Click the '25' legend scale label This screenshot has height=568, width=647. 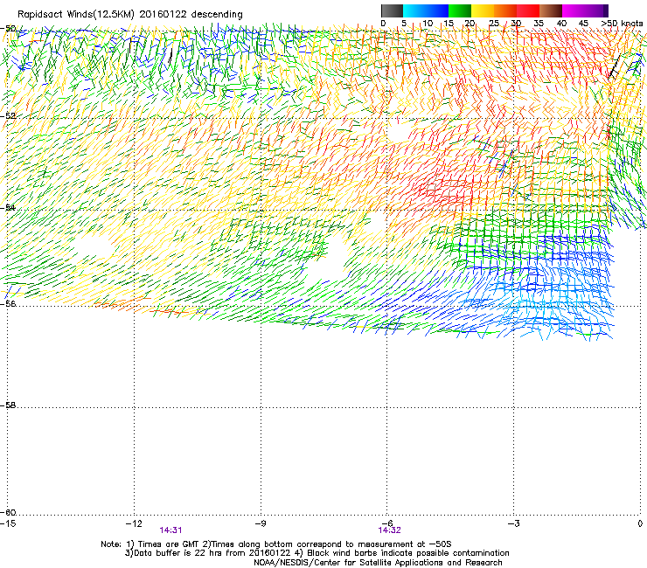pyautogui.click(x=494, y=24)
